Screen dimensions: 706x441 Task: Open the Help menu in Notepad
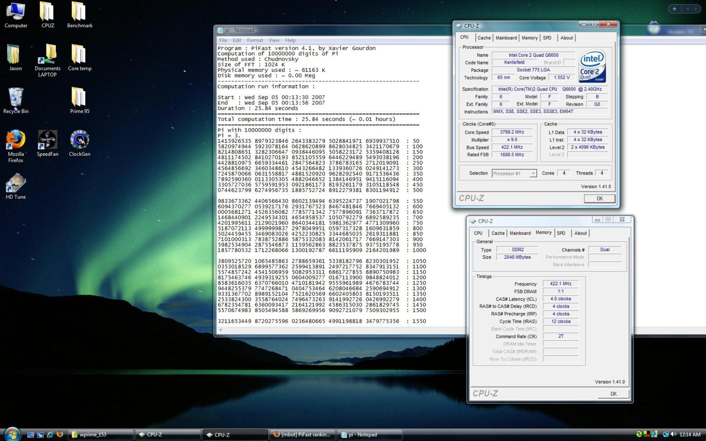point(291,40)
